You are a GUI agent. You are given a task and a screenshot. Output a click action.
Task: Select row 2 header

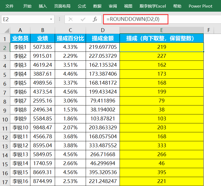[5, 47]
